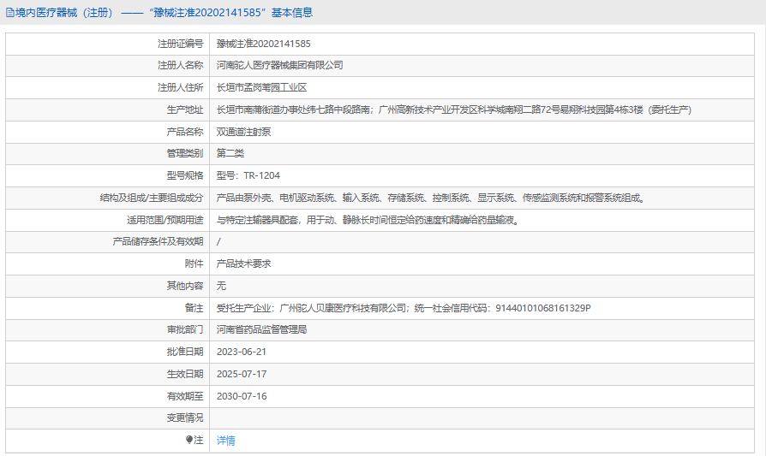This screenshot has width=766, height=456.
Task: Select the product name 双通道注射泵
Action: pos(244,132)
